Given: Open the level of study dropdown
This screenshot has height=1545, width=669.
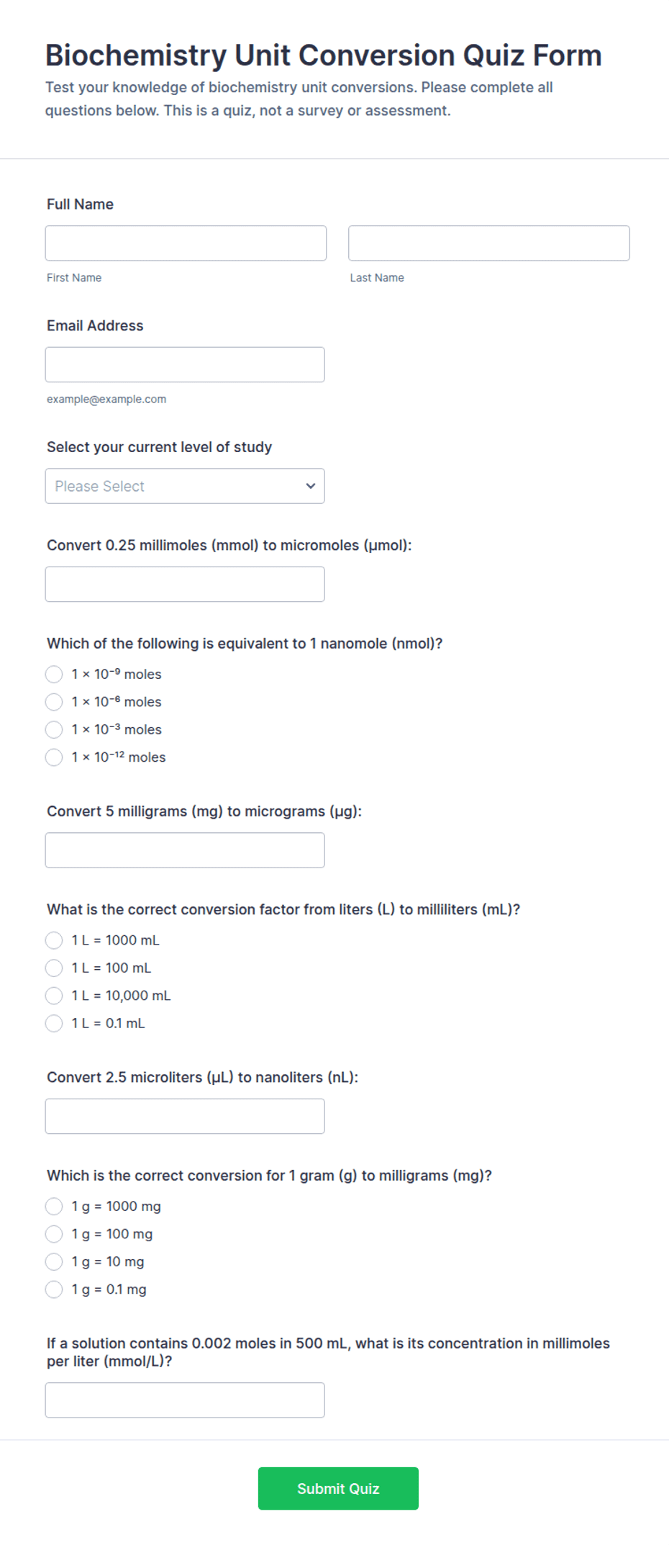Looking at the screenshot, I should pyautogui.click(x=185, y=486).
